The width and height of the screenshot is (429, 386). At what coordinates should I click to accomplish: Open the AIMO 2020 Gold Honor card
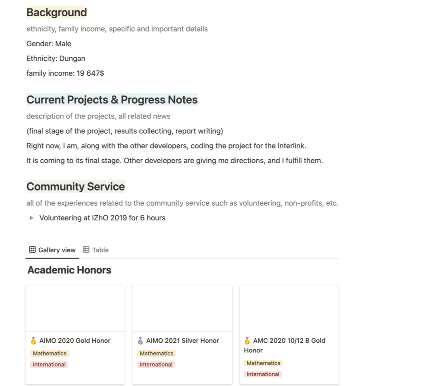point(75,341)
